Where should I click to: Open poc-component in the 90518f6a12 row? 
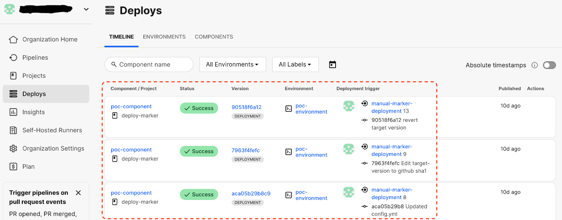coord(131,107)
